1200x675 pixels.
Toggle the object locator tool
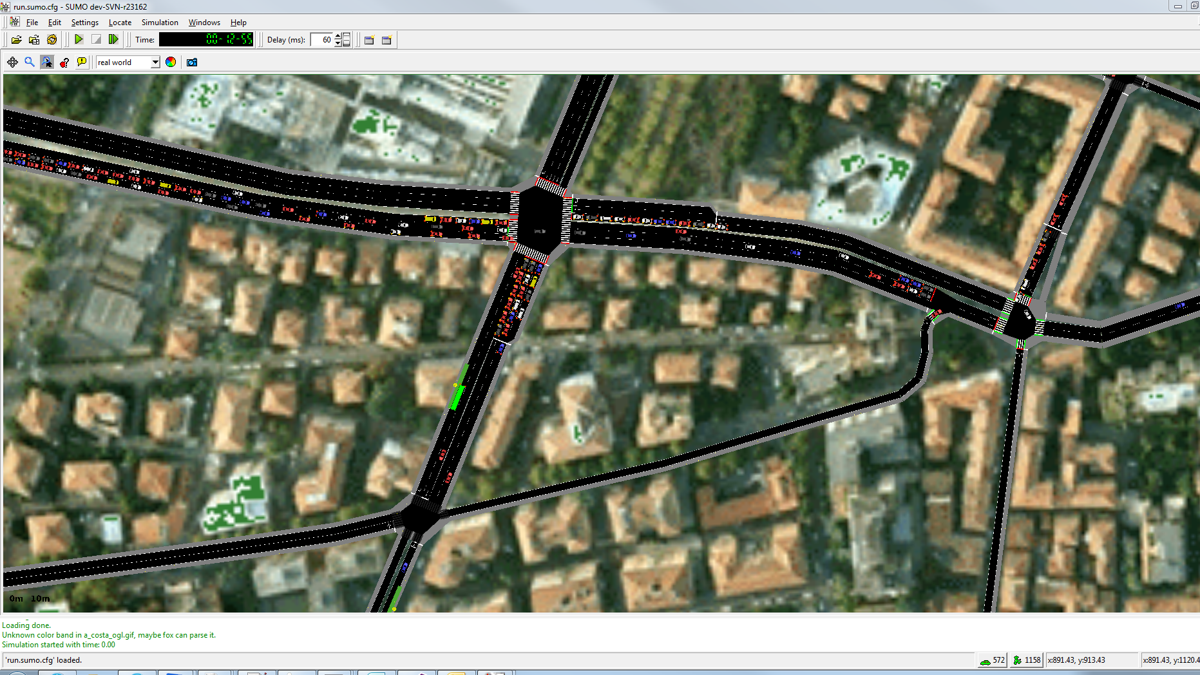click(x=47, y=62)
